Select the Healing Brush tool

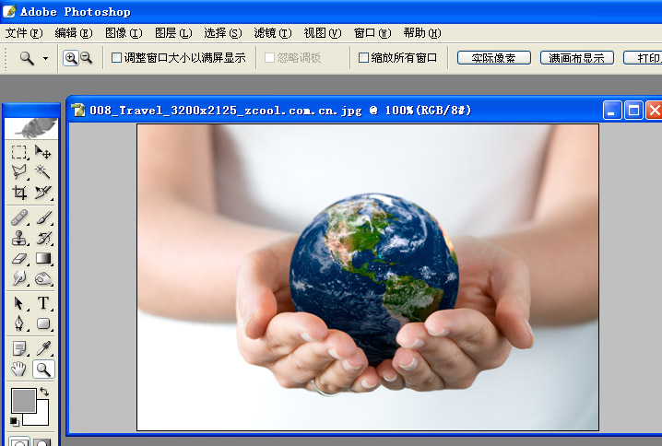(19, 217)
